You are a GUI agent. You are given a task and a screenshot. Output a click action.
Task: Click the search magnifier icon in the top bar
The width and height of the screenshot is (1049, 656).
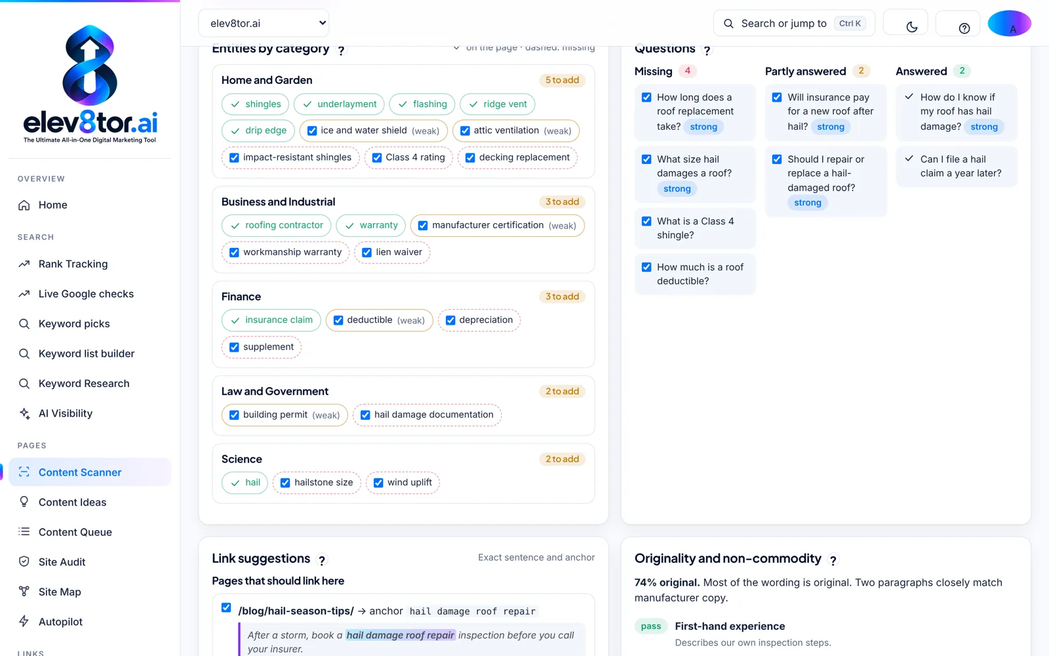point(728,24)
